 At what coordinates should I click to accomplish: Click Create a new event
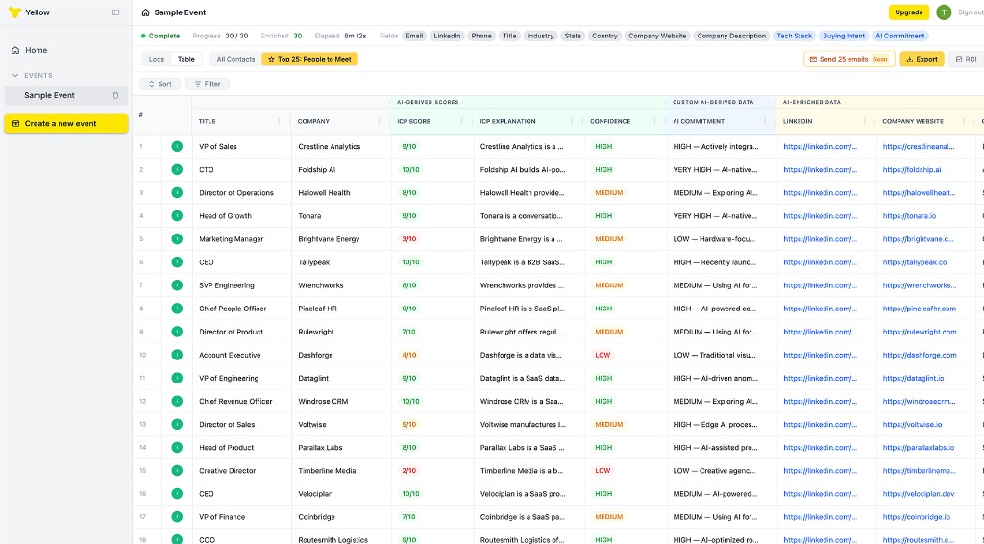point(66,124)
